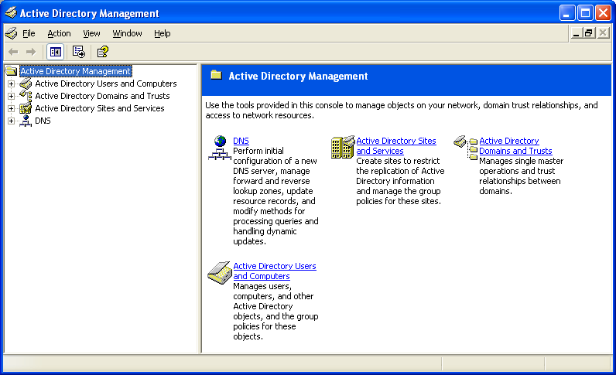Open the Action menu
Image resolution: width=616 pixels, height=375 pixels.
[59, 33]
